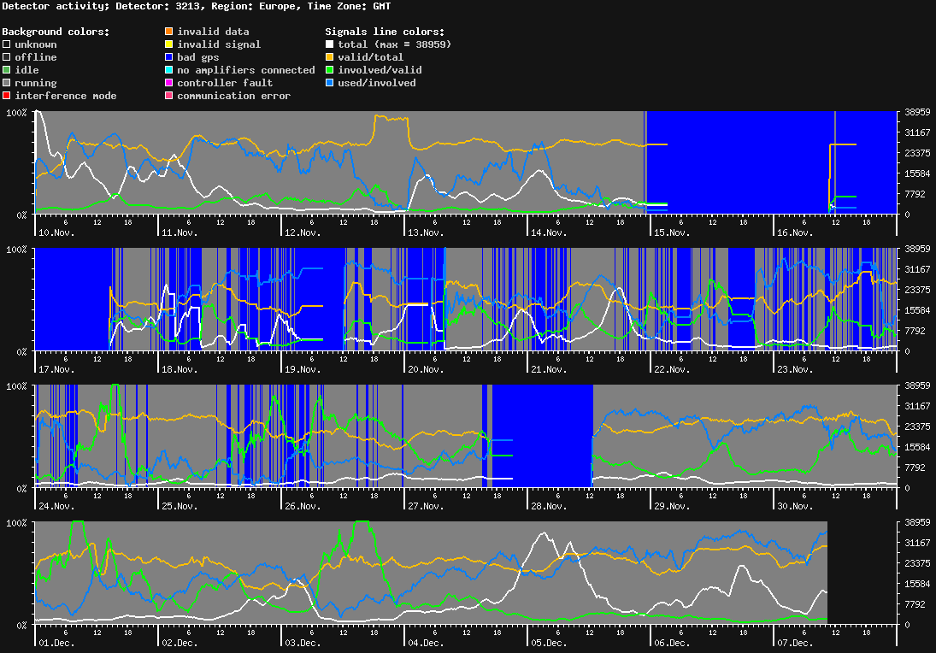This screenshot has width=936, height=653.
Task: Select the 'bad gps' blue legend indicator
Action: point(168,57)
